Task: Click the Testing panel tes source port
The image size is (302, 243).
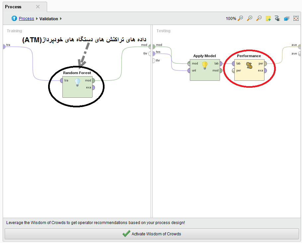Action: 154,54
